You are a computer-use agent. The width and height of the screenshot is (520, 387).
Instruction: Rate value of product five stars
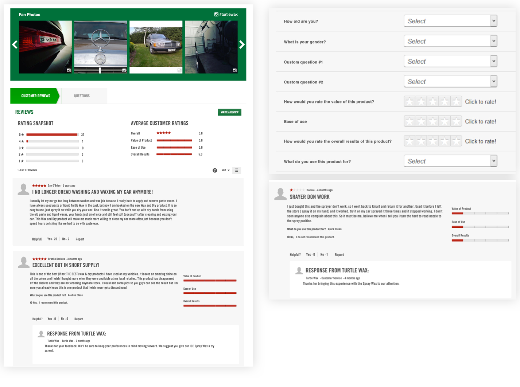[456, 102]
